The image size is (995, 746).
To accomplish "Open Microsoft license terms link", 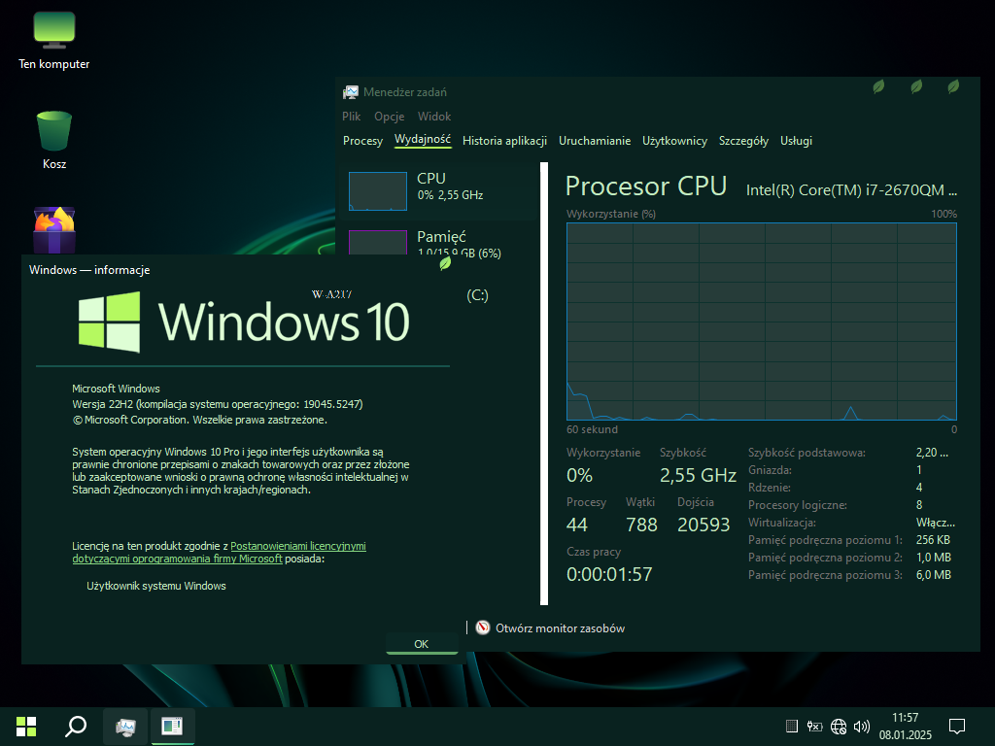I will click(297, 547).
